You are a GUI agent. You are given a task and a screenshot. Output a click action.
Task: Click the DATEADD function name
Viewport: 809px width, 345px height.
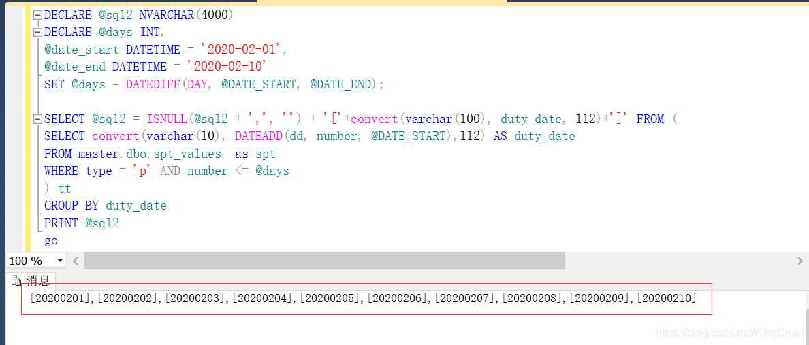pos(259,137)
